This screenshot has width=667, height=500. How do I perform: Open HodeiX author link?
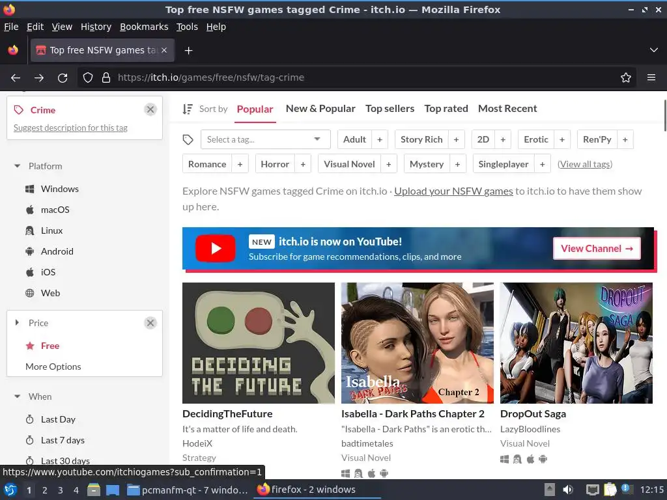pos(197,443)
